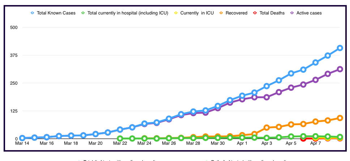Click the purple Active cases legend marker
Screen dimensions: 350x161
tap(291, 13)
